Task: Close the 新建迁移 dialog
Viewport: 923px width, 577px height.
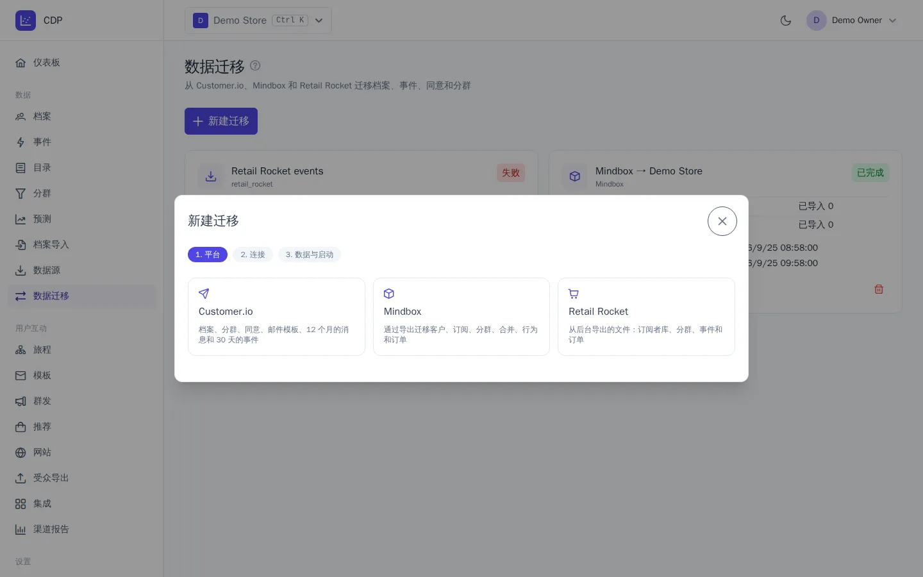Action: click(722, 221)
